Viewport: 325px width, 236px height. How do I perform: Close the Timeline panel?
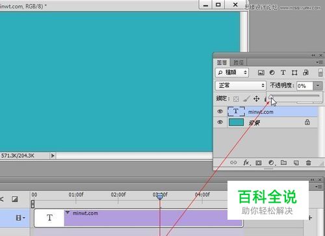[x=320, y=180]
